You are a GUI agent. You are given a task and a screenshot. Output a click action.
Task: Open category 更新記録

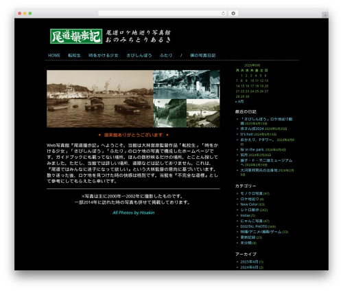click(x=248, y=237)
